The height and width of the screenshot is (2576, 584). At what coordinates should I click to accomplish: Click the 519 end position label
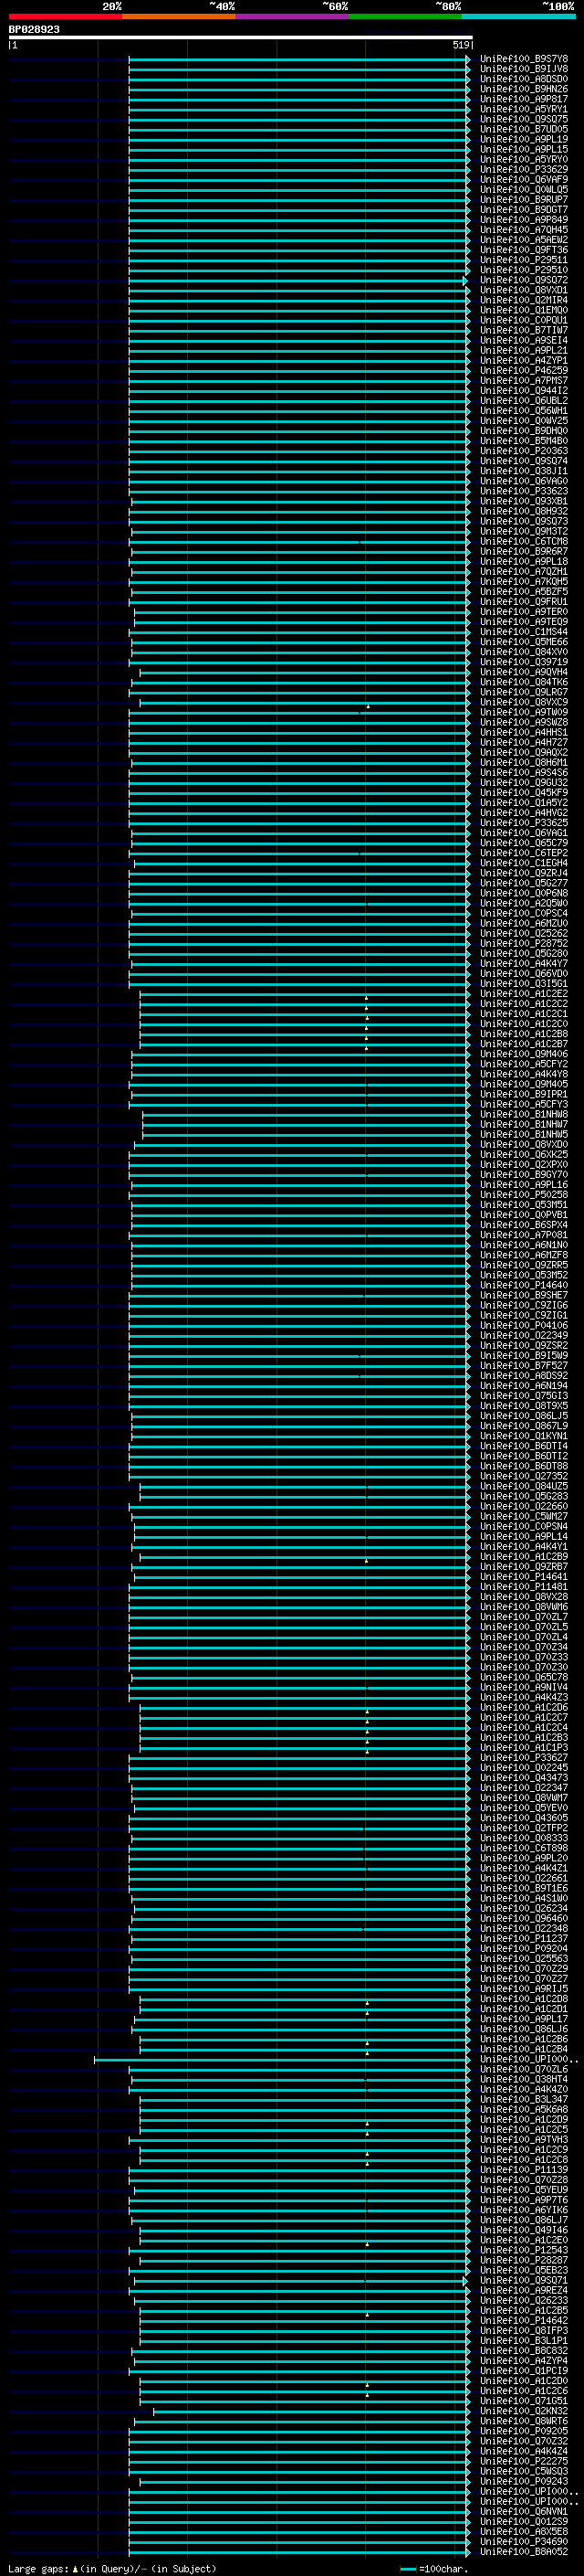460,45
